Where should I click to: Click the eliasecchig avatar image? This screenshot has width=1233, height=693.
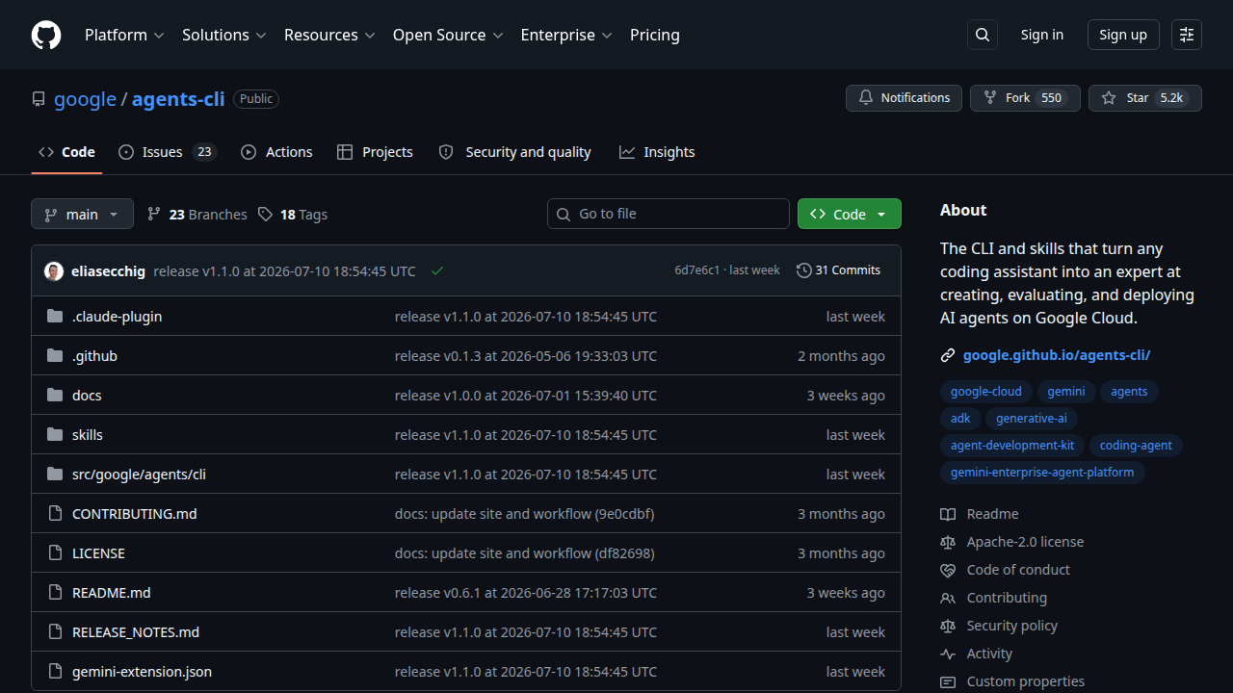[54, 271]
